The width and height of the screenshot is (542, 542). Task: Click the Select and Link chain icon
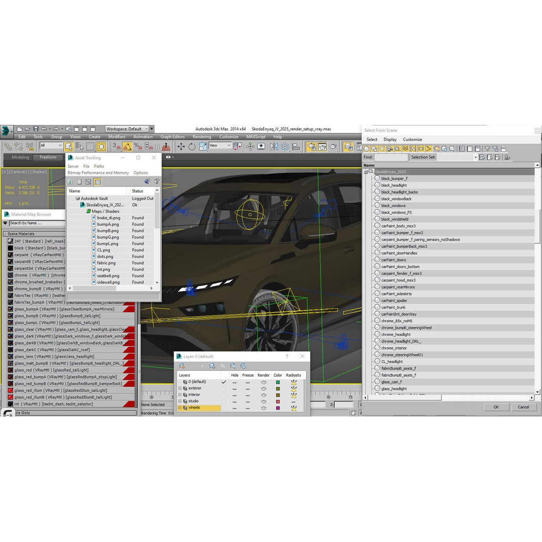coord(8,147)
